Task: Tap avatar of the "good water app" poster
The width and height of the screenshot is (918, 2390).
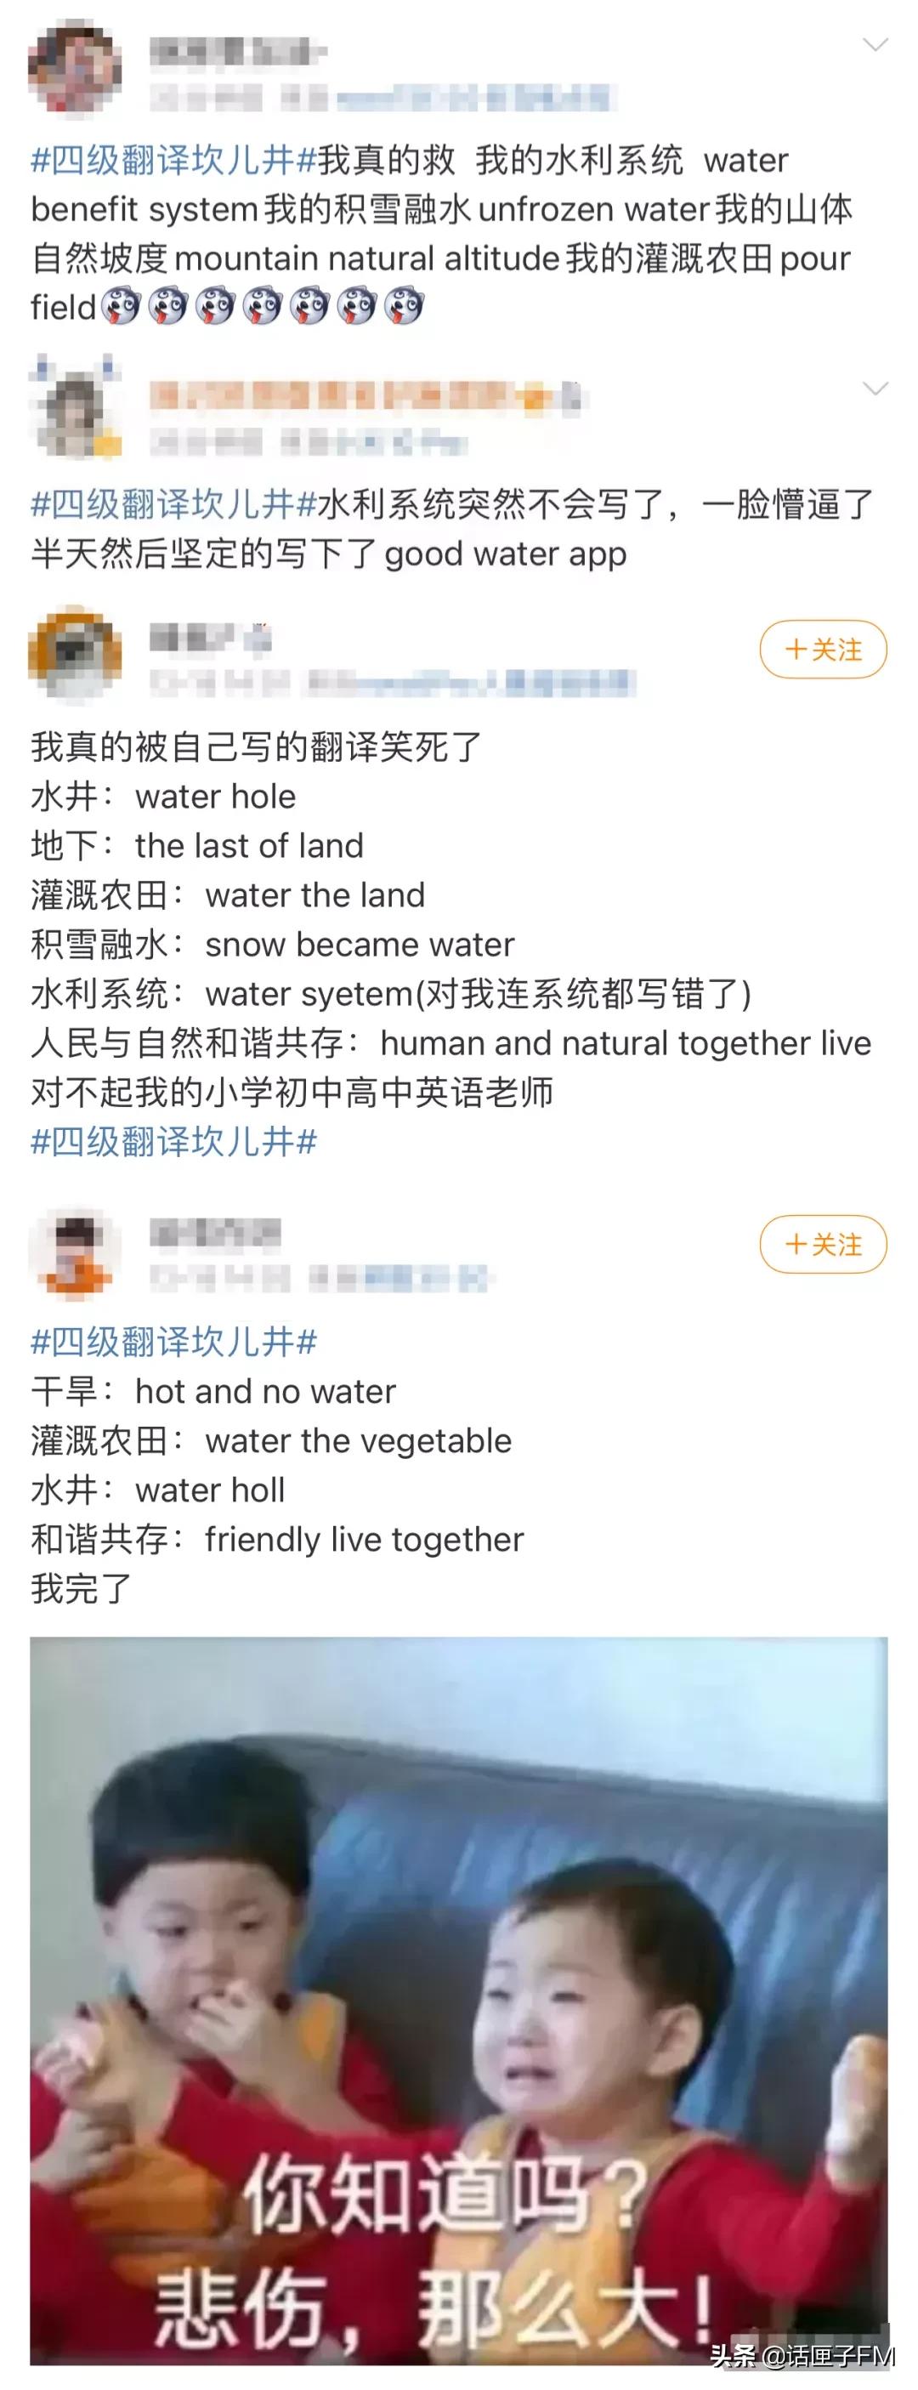Action: pos(74,409)
